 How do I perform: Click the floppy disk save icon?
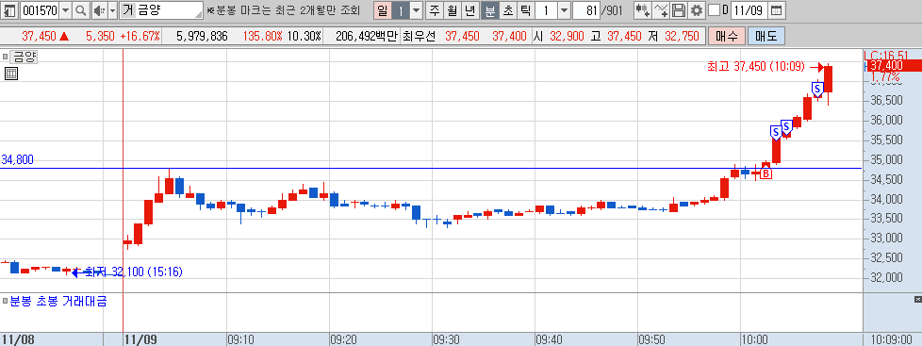(x=679, y=10)
